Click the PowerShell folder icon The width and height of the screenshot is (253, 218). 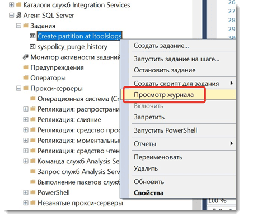pyautogui.click(x=32, y=192)
